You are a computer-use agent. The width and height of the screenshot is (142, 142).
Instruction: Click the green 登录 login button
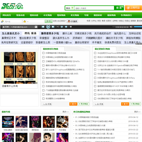click(x=49, y=21)
